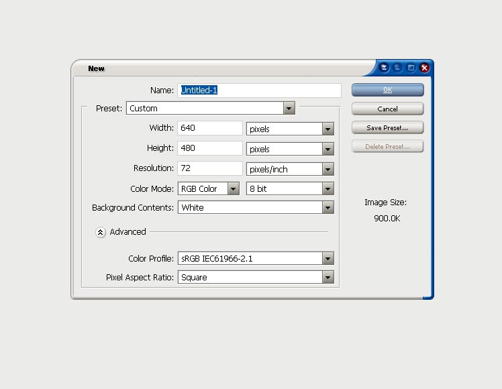Screen dimensions: 502x389
Task: Open the 8 bit depth dropdown
Action: [x=290, y=188]
